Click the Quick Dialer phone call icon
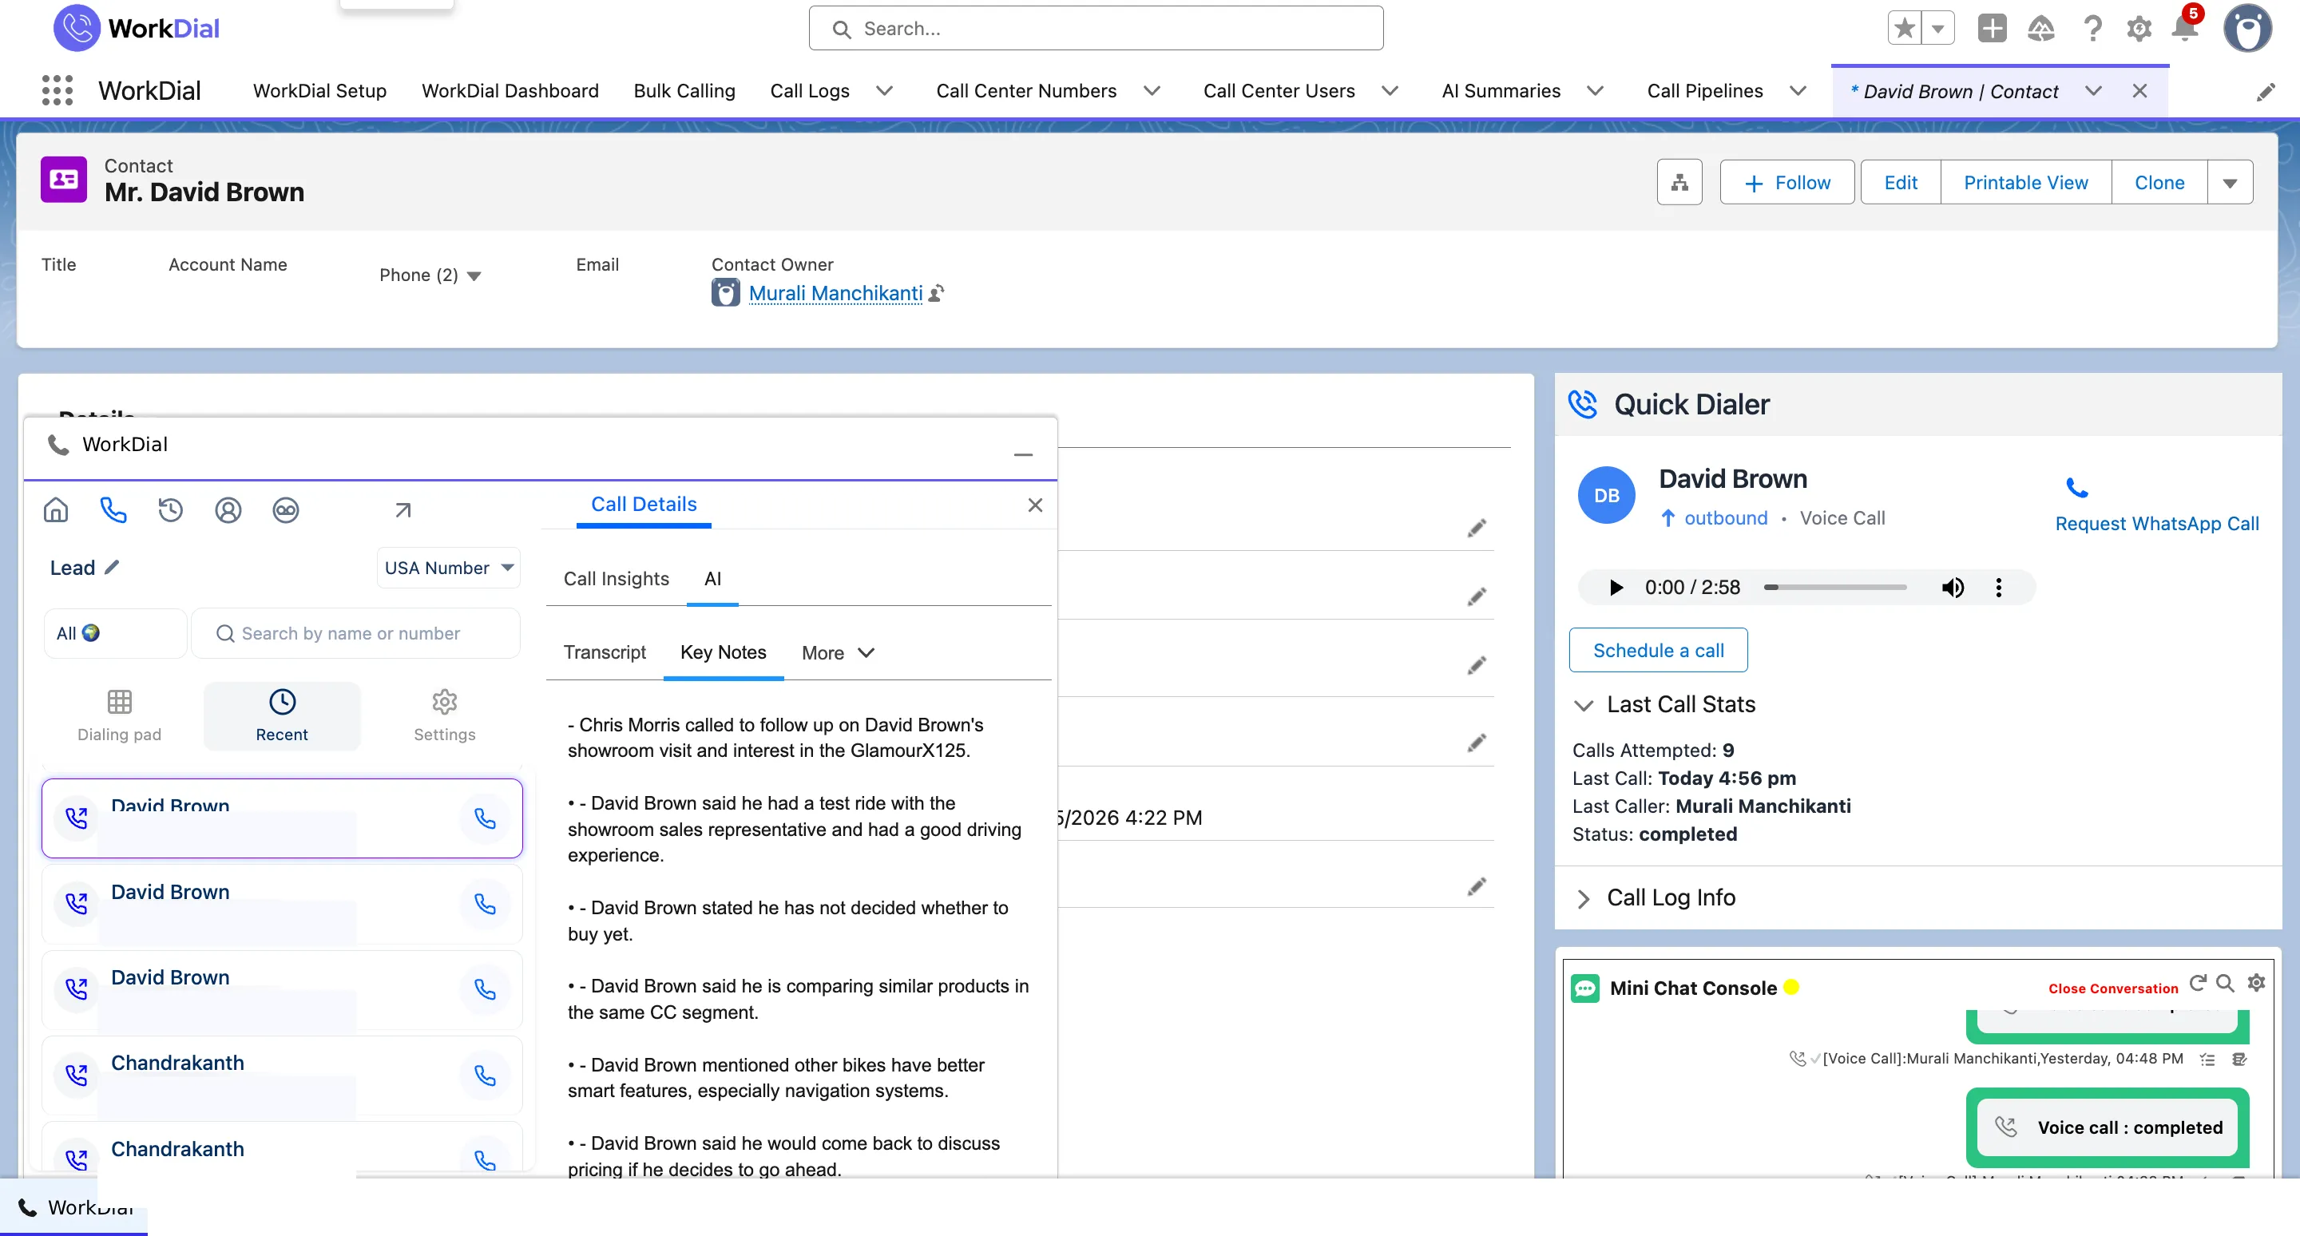This screenshot has height=1236, width=2300. (x=2076, y=487)
